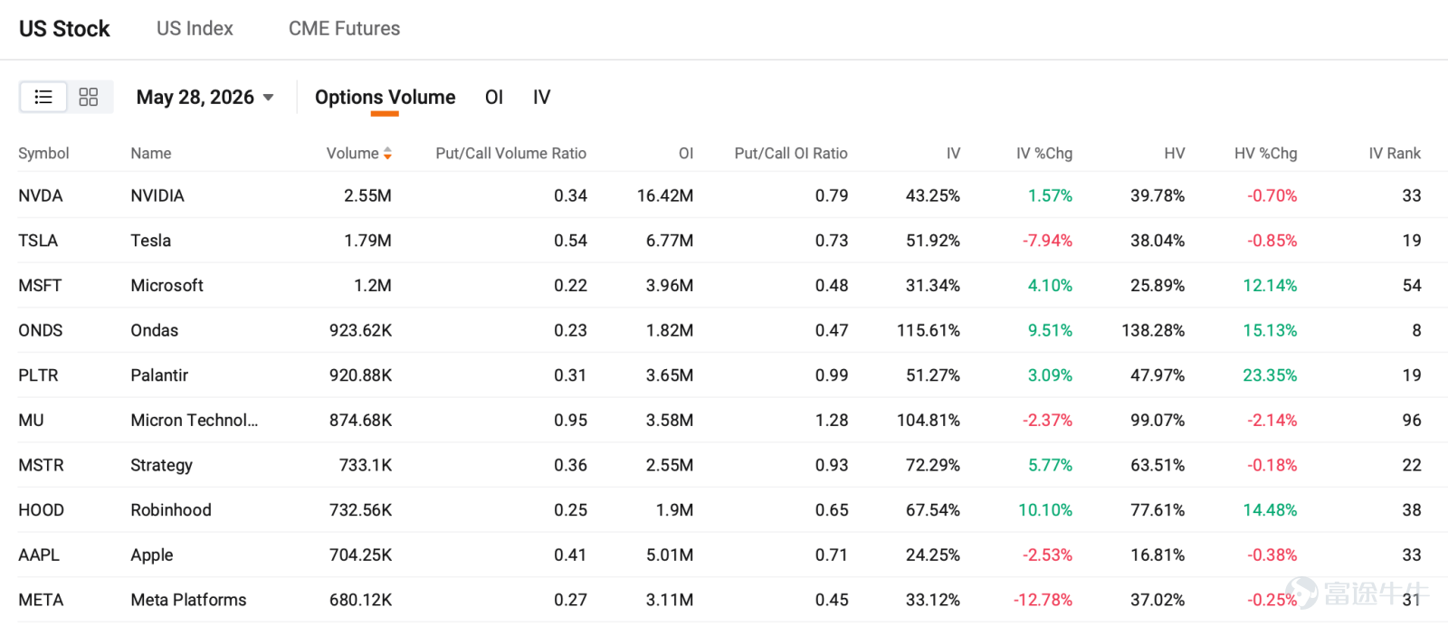Select the Options Volume tab
Image resolution: width=1448 pixels, height=626 pixels.
(x=385, y=97)
